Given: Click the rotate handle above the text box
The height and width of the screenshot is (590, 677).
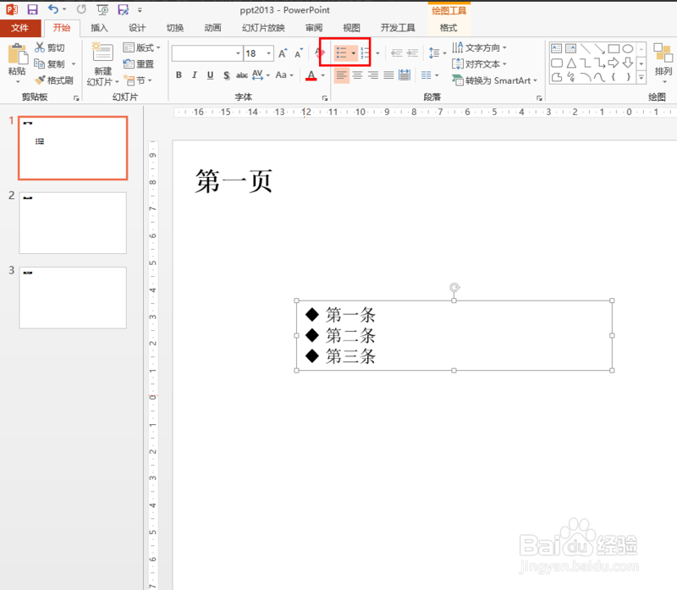Looking at the screenshot, I should pos(454,287).
